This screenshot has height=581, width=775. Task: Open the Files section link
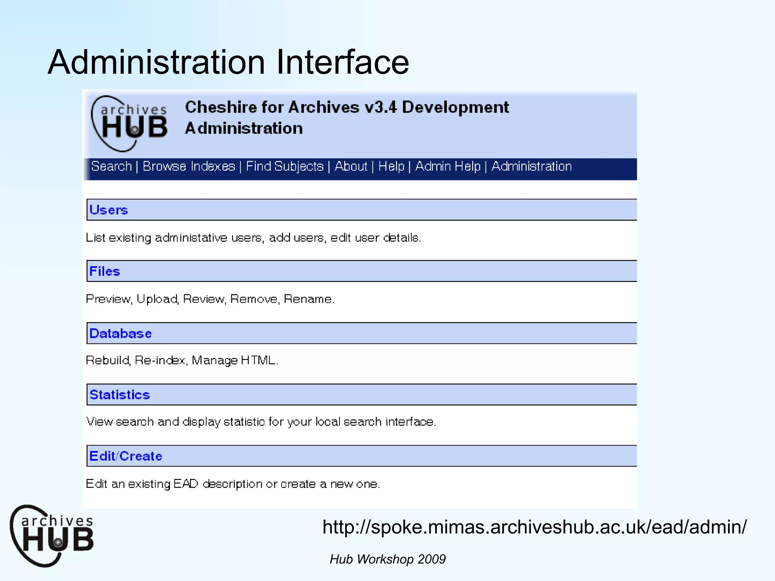pos(104,271)
